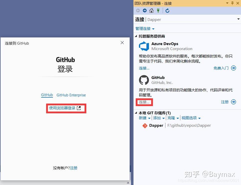
Task: Click the Azure DevOps logo icon
Action: coord(144,46)
